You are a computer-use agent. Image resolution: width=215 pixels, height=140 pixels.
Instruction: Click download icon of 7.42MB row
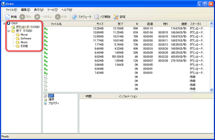click(46, 73)
